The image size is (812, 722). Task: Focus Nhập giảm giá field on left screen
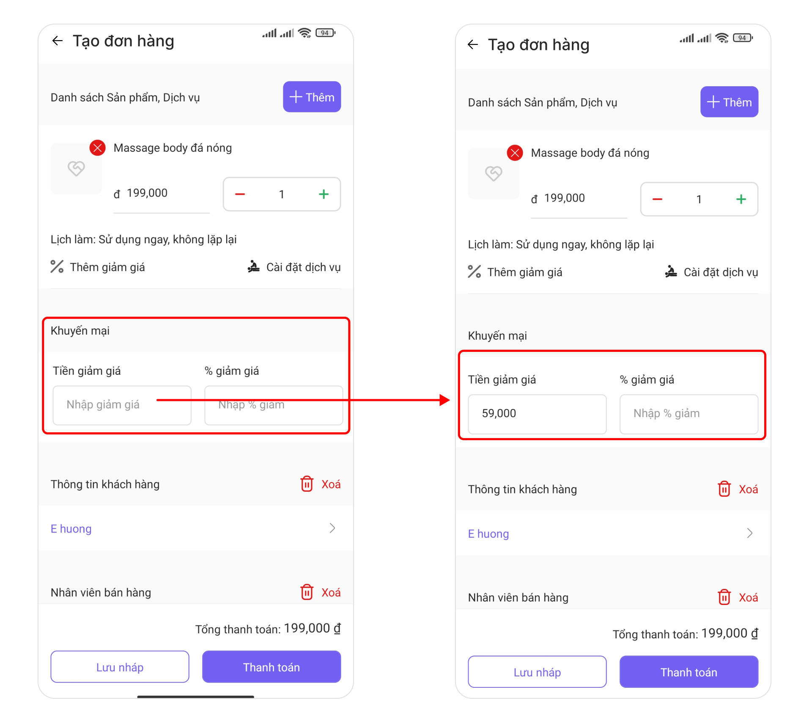point(122,405)
